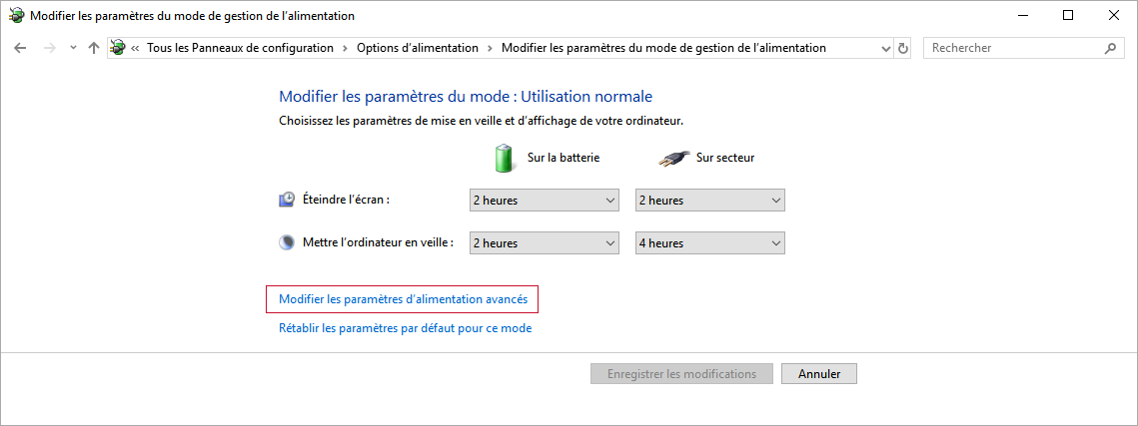1138x426 pixels.
Task: Click the window title bar power icon
Action: tap(16, 16)
